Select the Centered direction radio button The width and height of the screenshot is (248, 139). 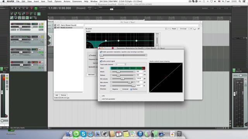pos(121,89)
